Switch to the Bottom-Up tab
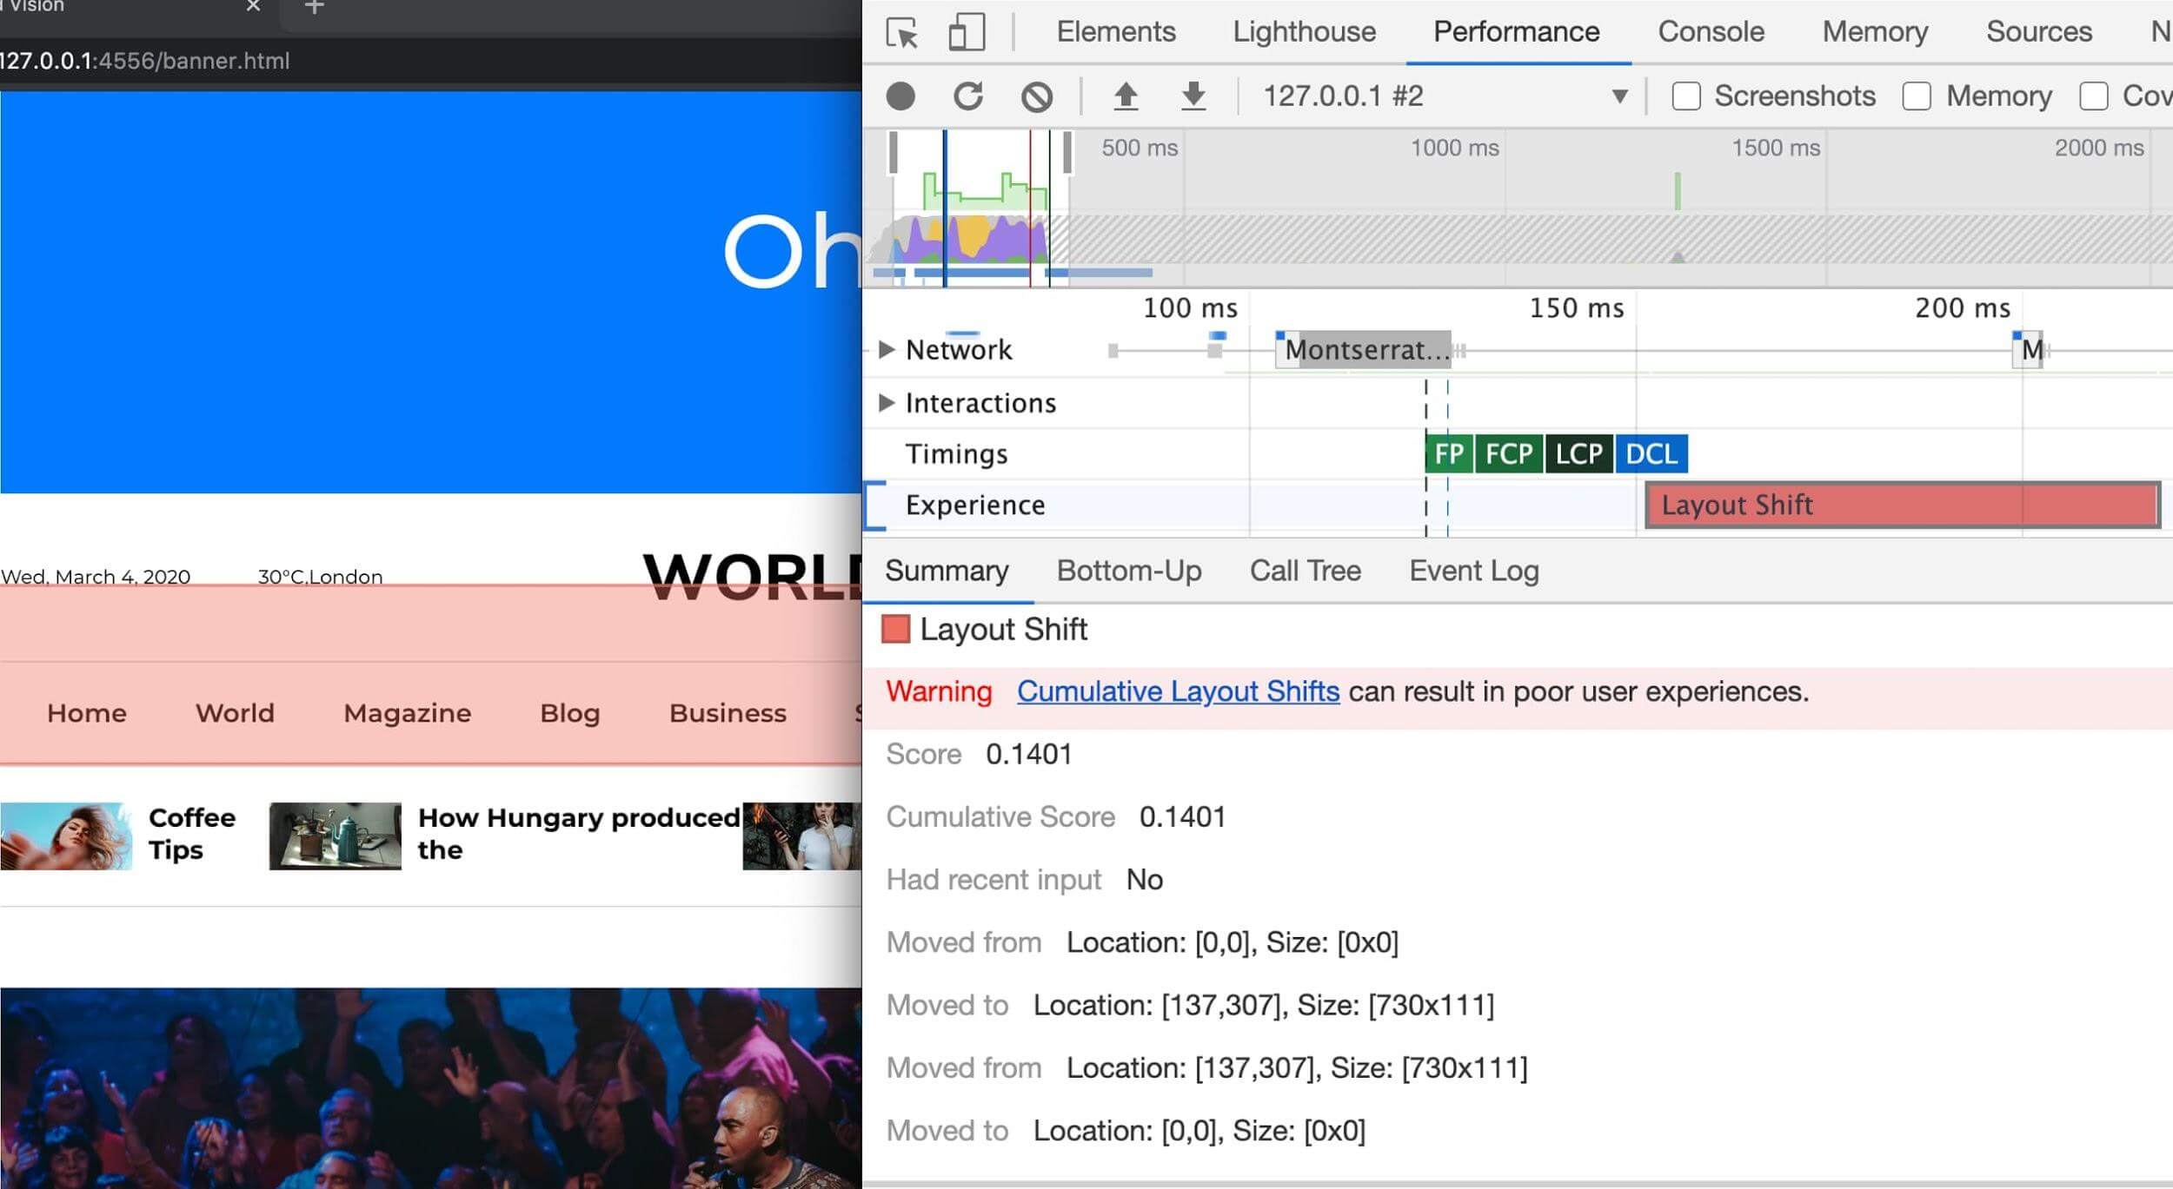Viewport: 2173px width, 1189px height. (x=1130, y=571)
